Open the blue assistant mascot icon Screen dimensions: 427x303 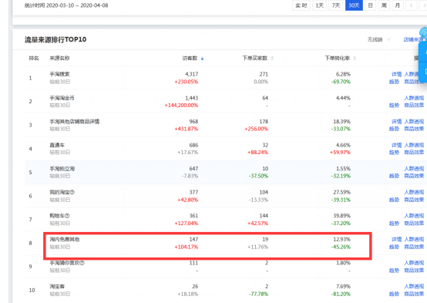click(423, 33)
